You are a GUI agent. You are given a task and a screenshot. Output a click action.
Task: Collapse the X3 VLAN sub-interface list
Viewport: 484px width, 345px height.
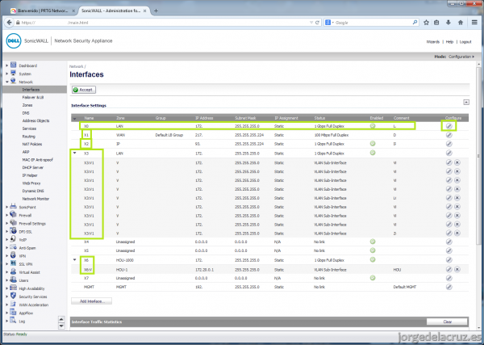click(x=74, y=153)
